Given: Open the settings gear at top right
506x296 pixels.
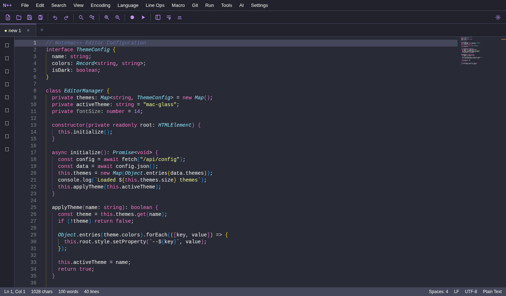Looking at the screenshot, I should pyautogui.click(x=498, y=17).
